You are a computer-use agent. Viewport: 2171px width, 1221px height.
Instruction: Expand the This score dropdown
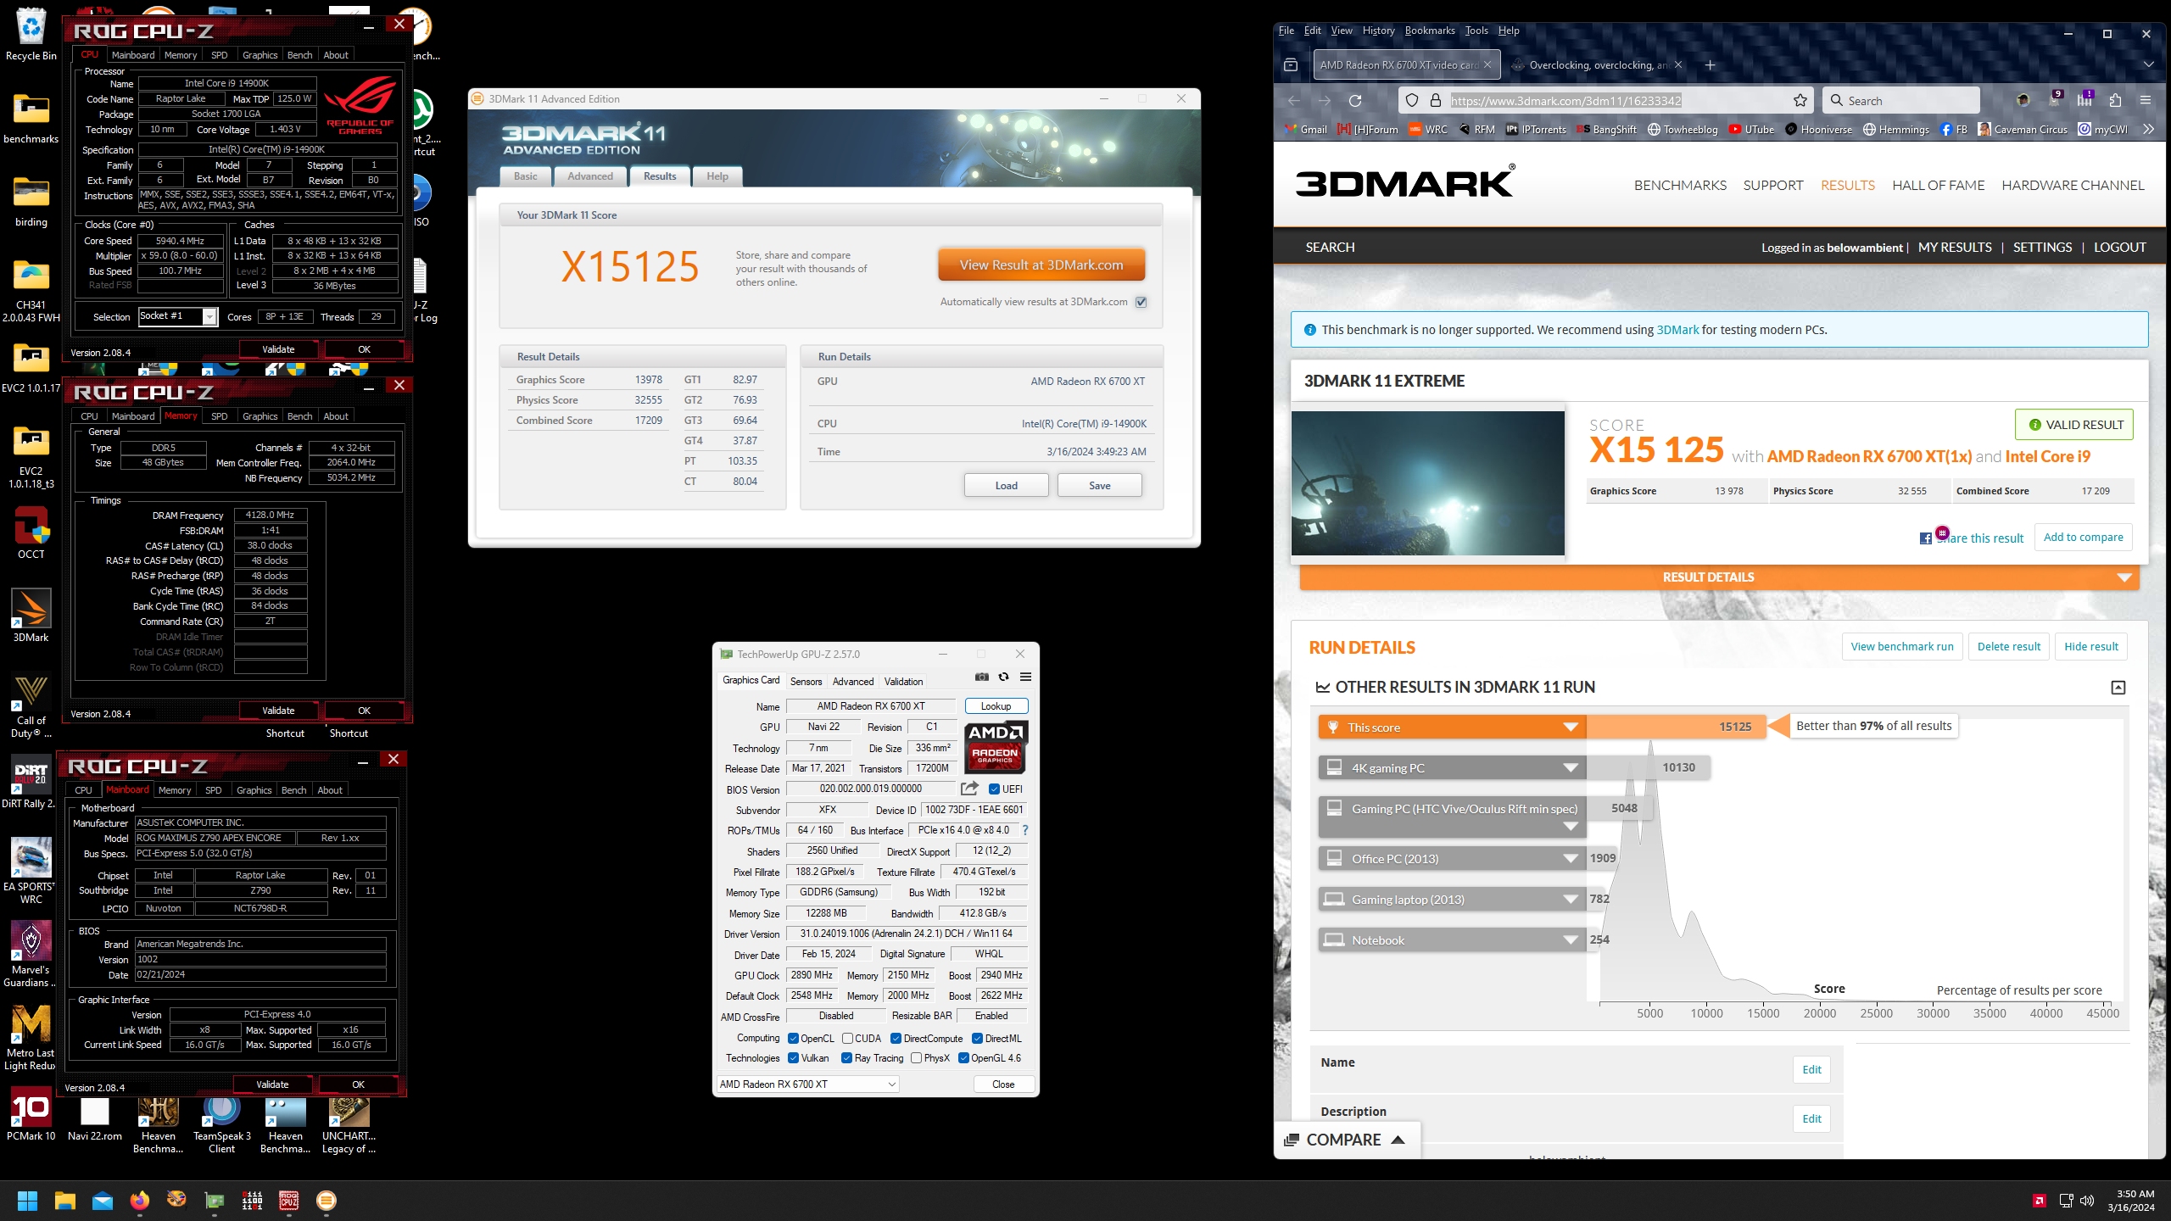1571,728
